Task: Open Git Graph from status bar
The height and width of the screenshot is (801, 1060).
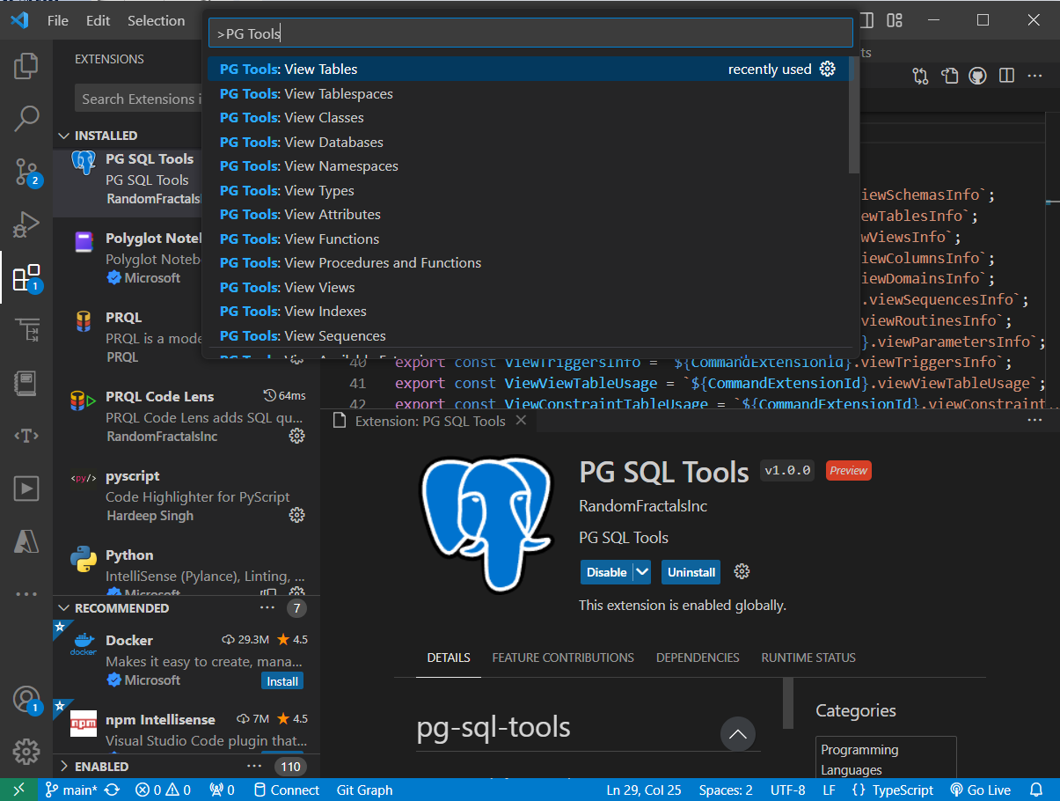Action: (364, 790)
